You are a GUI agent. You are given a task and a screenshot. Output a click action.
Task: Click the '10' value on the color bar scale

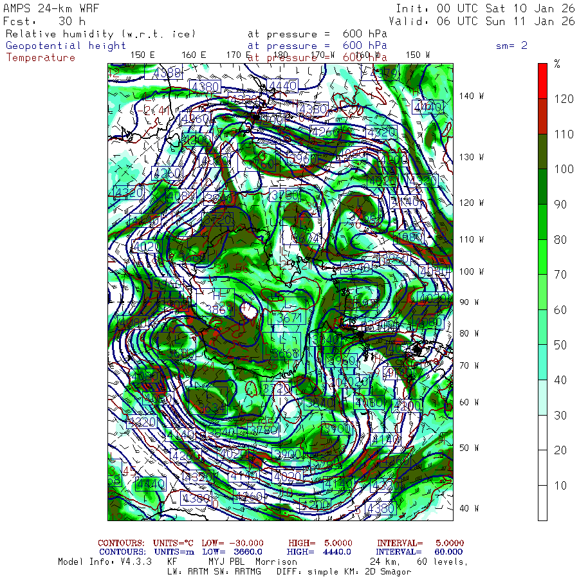point(560,486)
